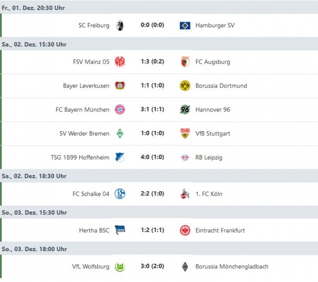Click the VfL Wolfsburg green logo
318x282 pixels.
click(120, 267)
